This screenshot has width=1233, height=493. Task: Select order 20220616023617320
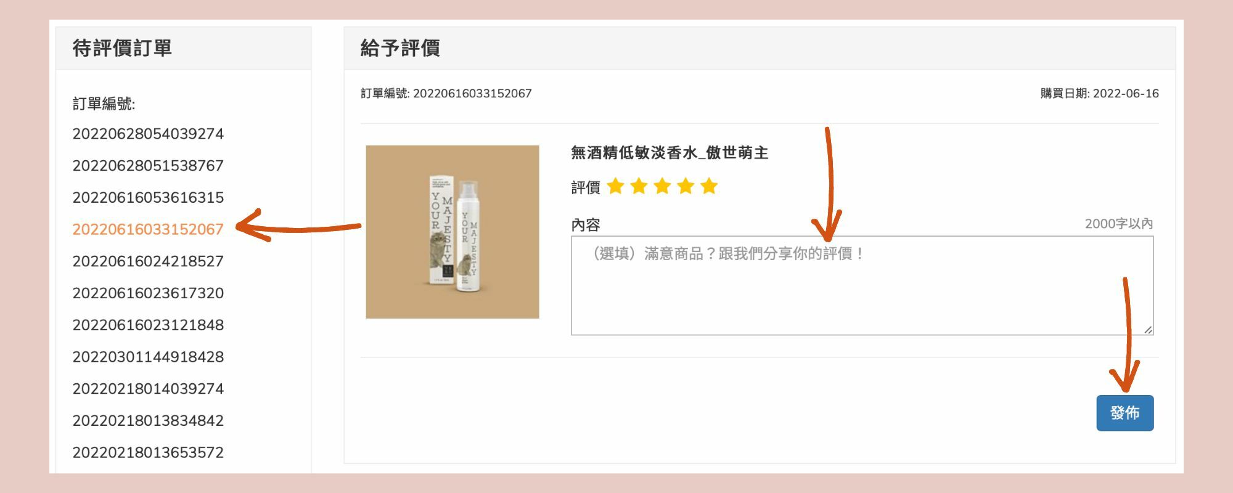click(x=148, y=293)
